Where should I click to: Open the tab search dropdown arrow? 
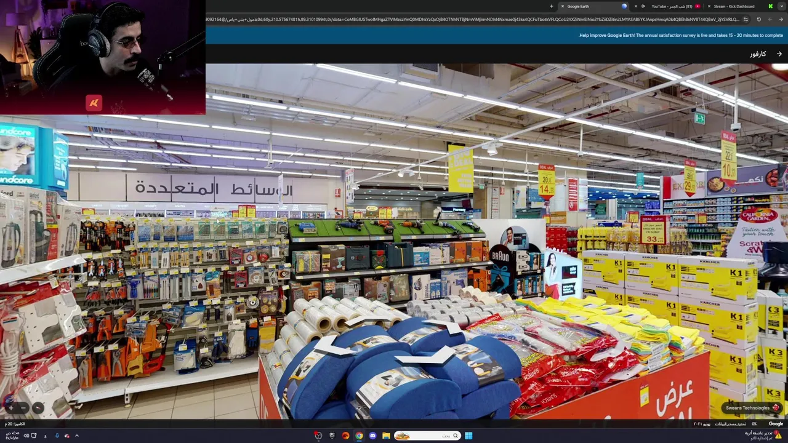(x=781, y=6)
